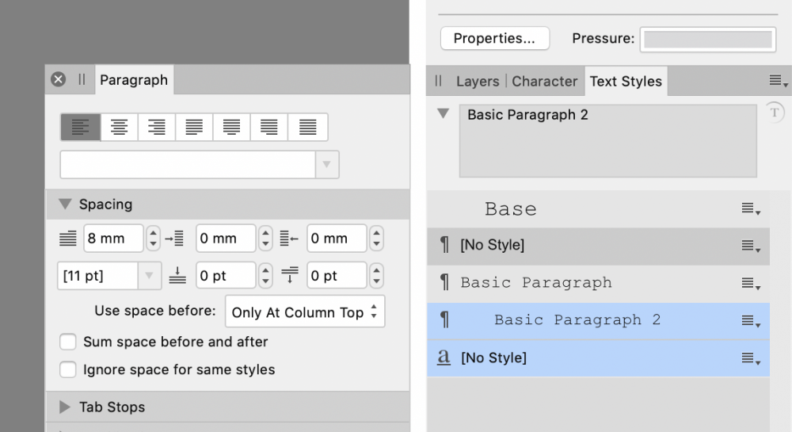Collapse the Spacing section
The image size is (792, 432).
coord(65,205)
